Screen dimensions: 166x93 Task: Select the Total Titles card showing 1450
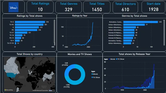[97, 7]
